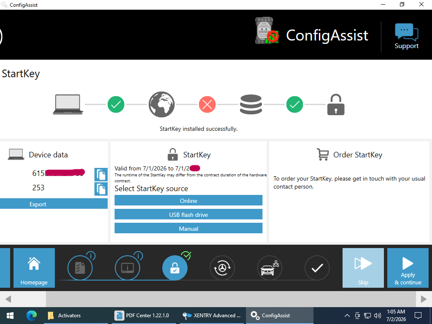
Task: Click 'StartKey installed successfully.' status text
Action: (198, 129)
